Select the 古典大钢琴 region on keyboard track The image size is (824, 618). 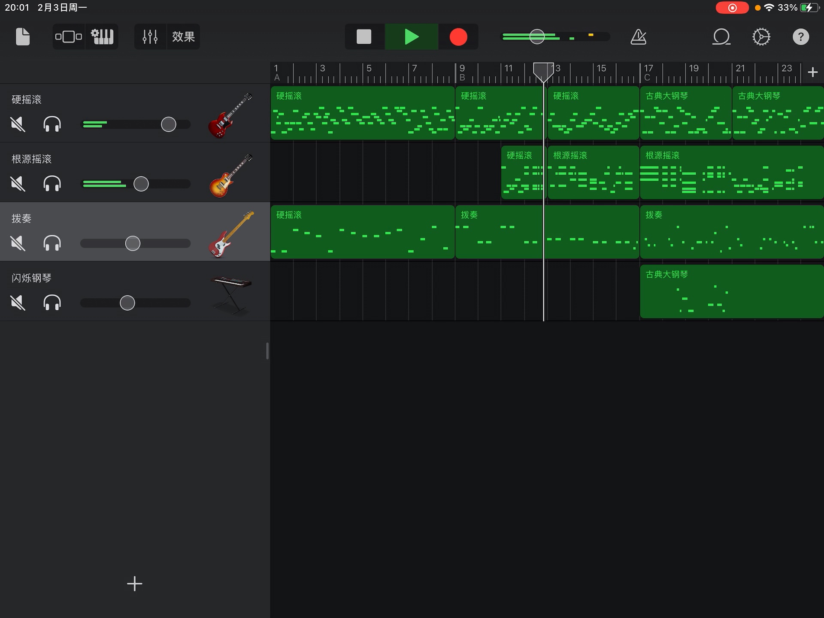coord(731,292)
